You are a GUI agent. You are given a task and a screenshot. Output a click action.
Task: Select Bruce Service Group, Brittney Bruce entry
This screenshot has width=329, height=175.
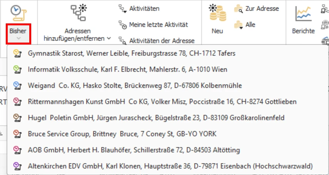(168, 134)
